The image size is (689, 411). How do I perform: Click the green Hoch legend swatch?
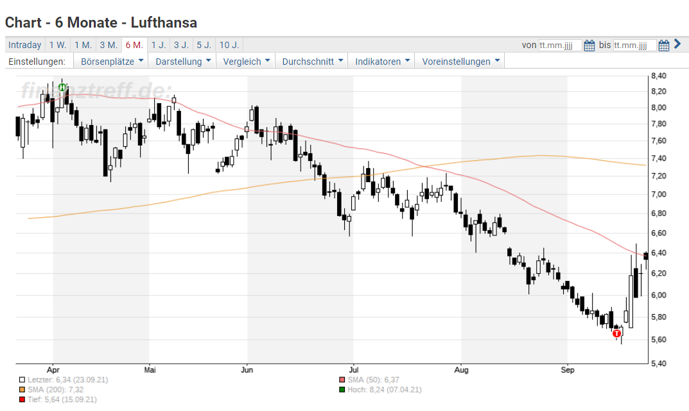click(342, 389)
